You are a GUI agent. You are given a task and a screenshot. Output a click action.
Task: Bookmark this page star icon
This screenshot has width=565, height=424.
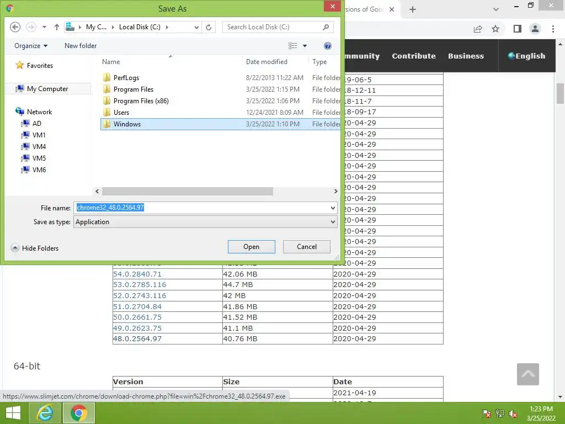495,29
